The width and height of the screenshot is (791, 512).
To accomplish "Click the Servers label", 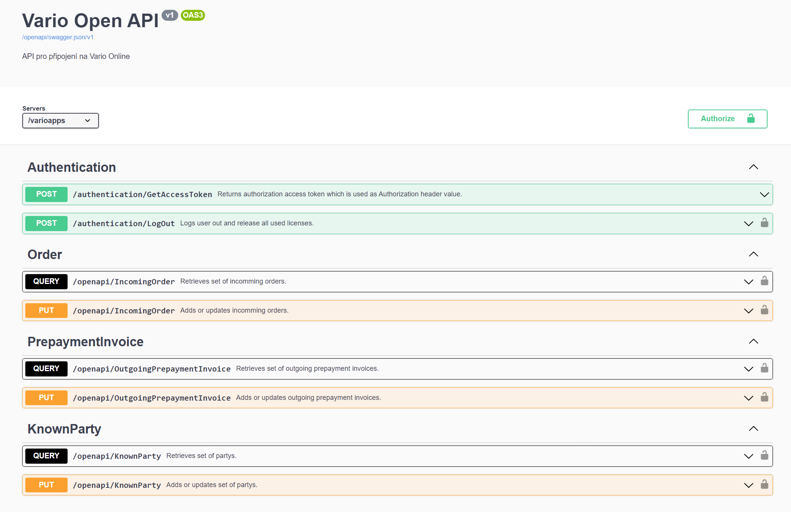I will point(34,108).
